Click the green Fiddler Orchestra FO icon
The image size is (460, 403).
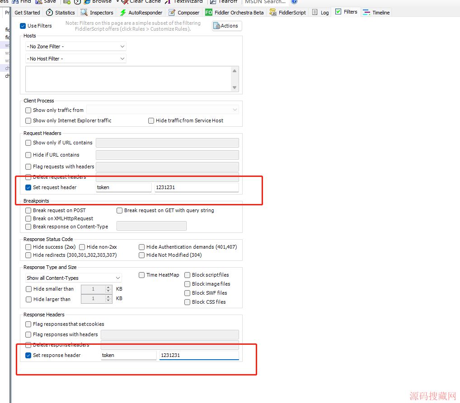point(209,13)
